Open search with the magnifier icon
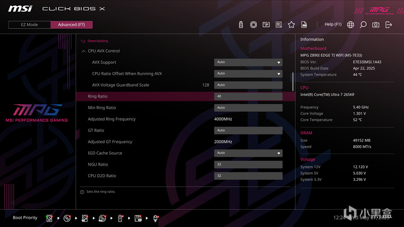The width and height of the screenshot is (404, 227). [363, 24]
